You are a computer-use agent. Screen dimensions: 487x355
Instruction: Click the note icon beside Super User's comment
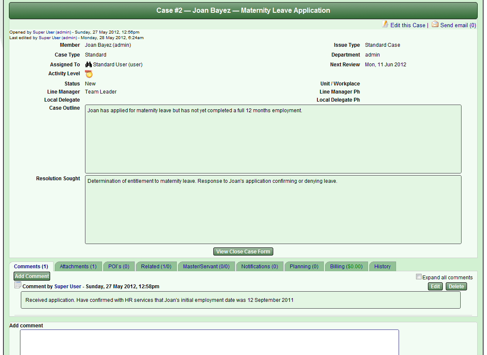17,285
